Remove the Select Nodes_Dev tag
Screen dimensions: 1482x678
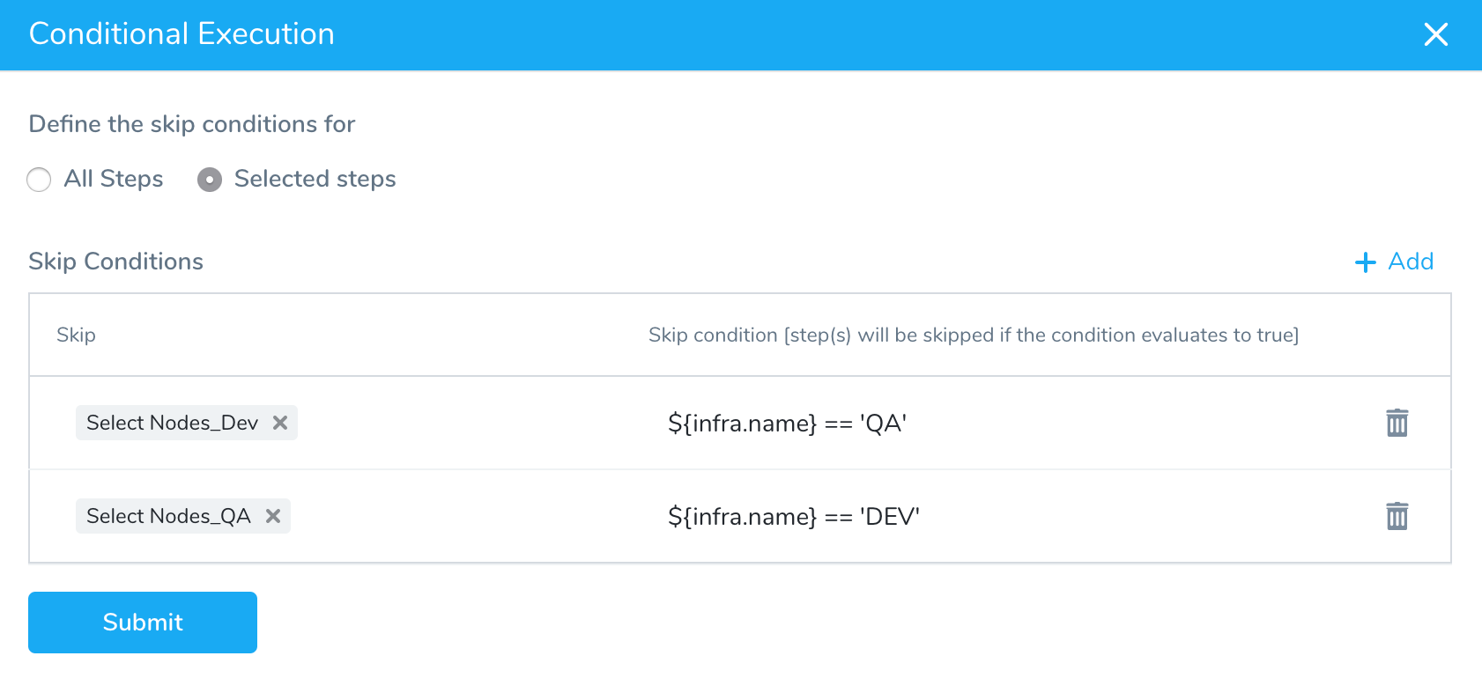(280, 423)
